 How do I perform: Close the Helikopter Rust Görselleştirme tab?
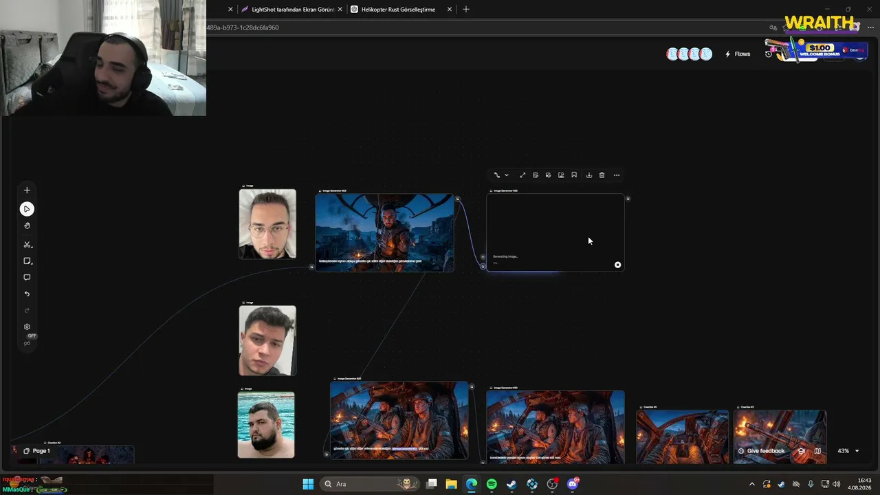450,10
